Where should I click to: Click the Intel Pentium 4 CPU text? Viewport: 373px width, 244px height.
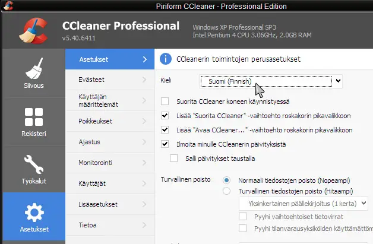click(252, 35)
